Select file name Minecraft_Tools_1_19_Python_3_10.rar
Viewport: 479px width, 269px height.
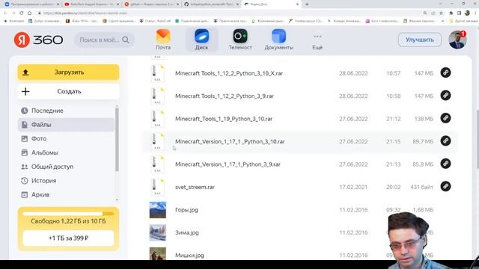pyautogui.click(x=224, y=119)
